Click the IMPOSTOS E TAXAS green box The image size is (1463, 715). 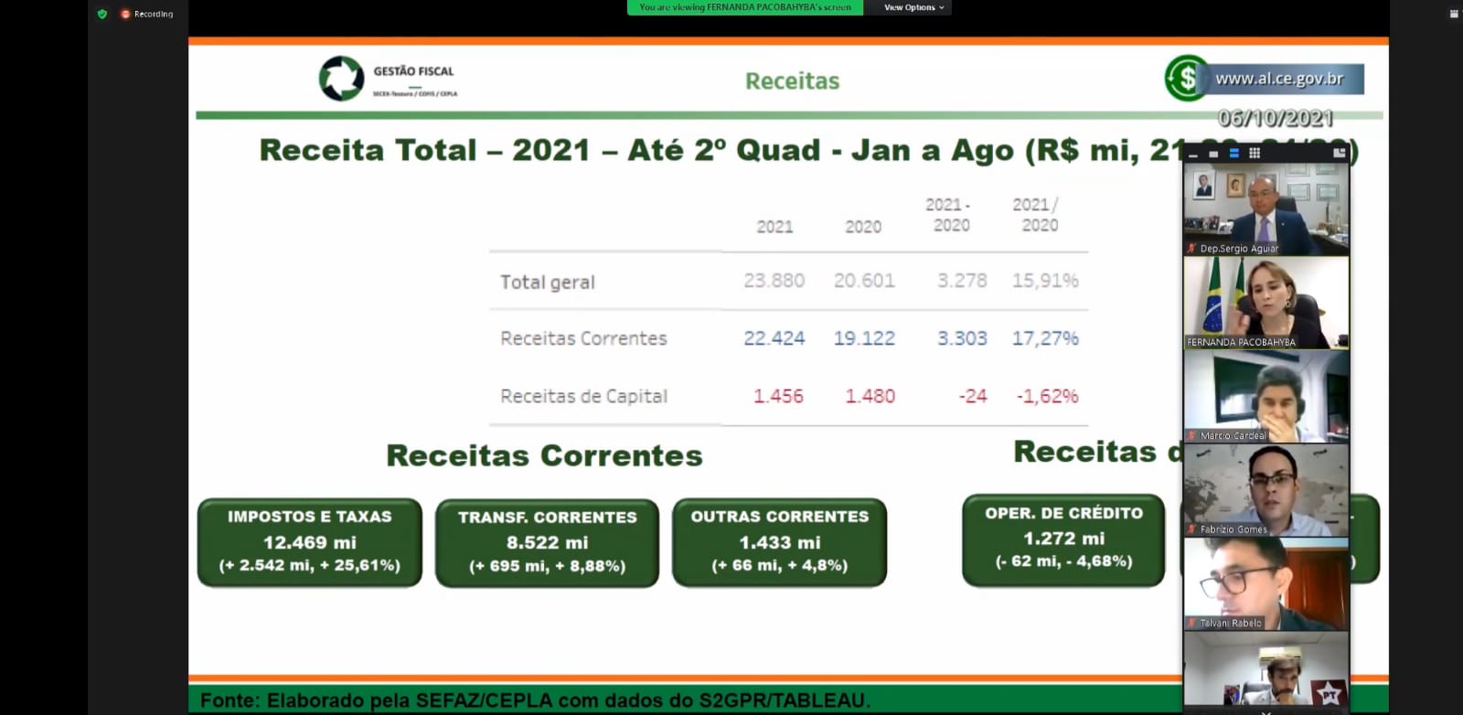pos(309,541)
